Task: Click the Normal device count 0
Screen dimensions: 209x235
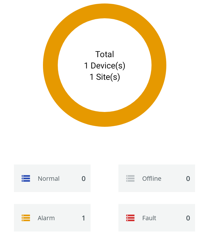Action: [x=84, y=178]
